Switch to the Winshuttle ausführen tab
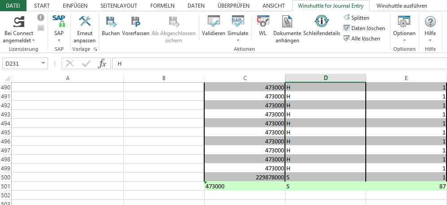Viewport: 447px width, 205px height. pyautogui.click(x=402, y=6)
